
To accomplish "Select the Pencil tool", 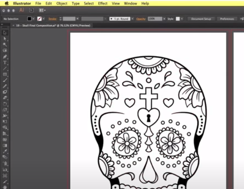I will [4, 86].
